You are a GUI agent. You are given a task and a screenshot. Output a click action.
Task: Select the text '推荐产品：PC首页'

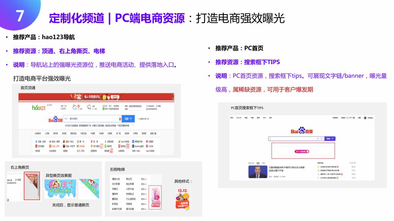click(239, 48)
